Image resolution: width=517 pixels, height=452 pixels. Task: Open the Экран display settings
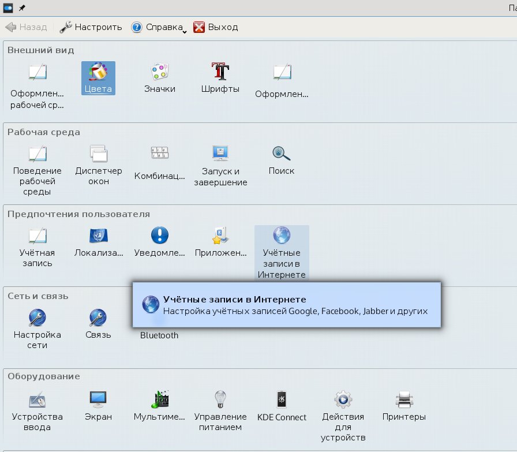pos(98,406)
